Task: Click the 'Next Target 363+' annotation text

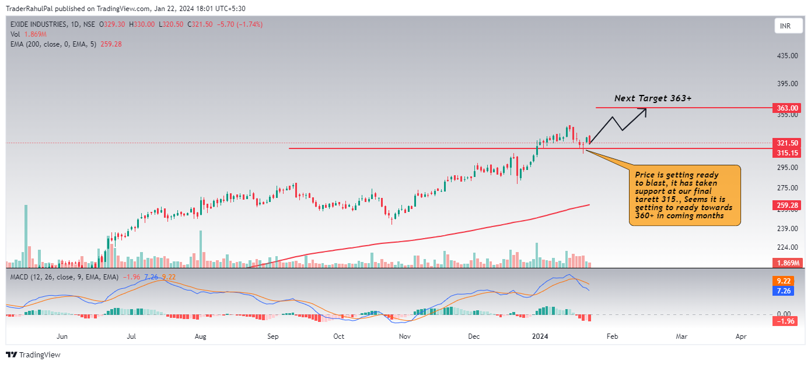Action: (653, 98)
